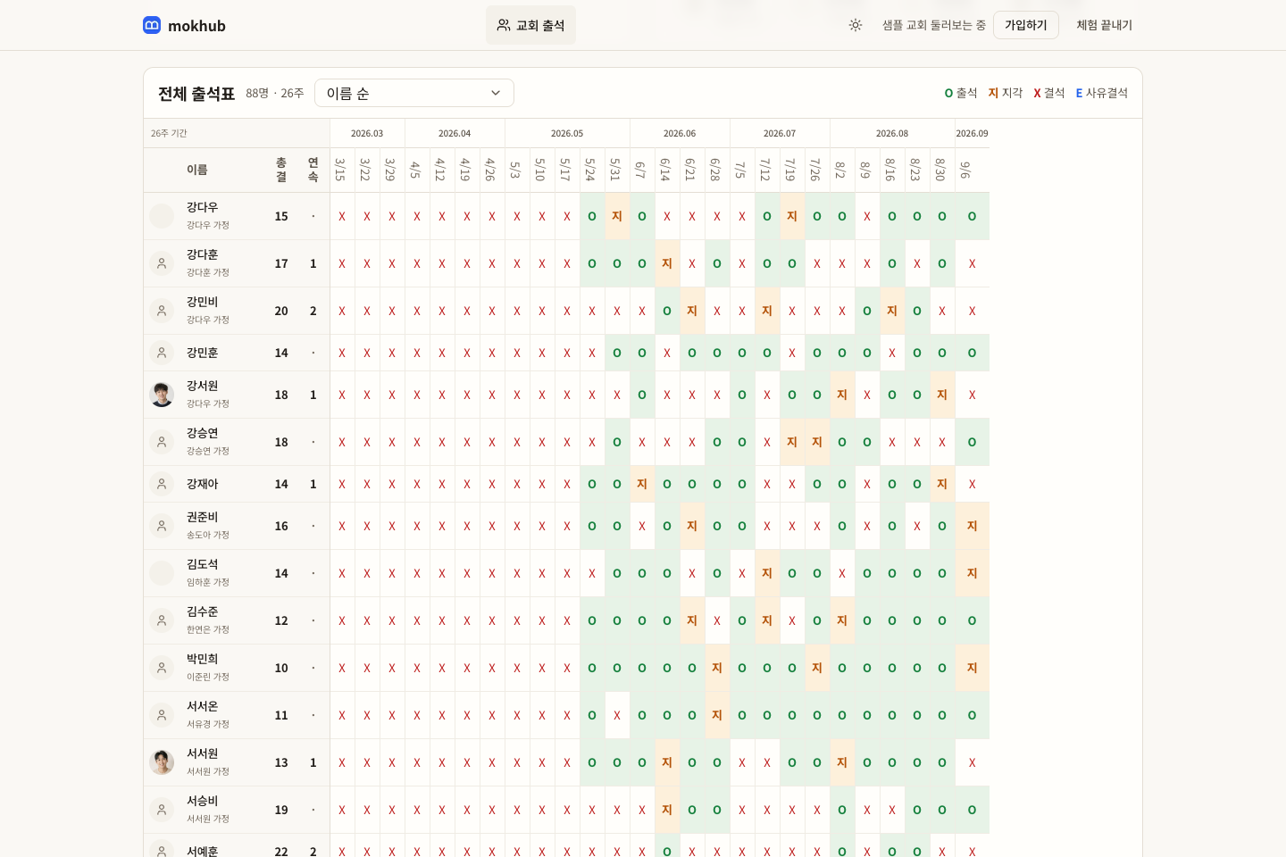Click 김도석's 임하훈 가정 family label
Image resolution: width=1286 pixels, height=857 pixels.
(x=208, y=582)
